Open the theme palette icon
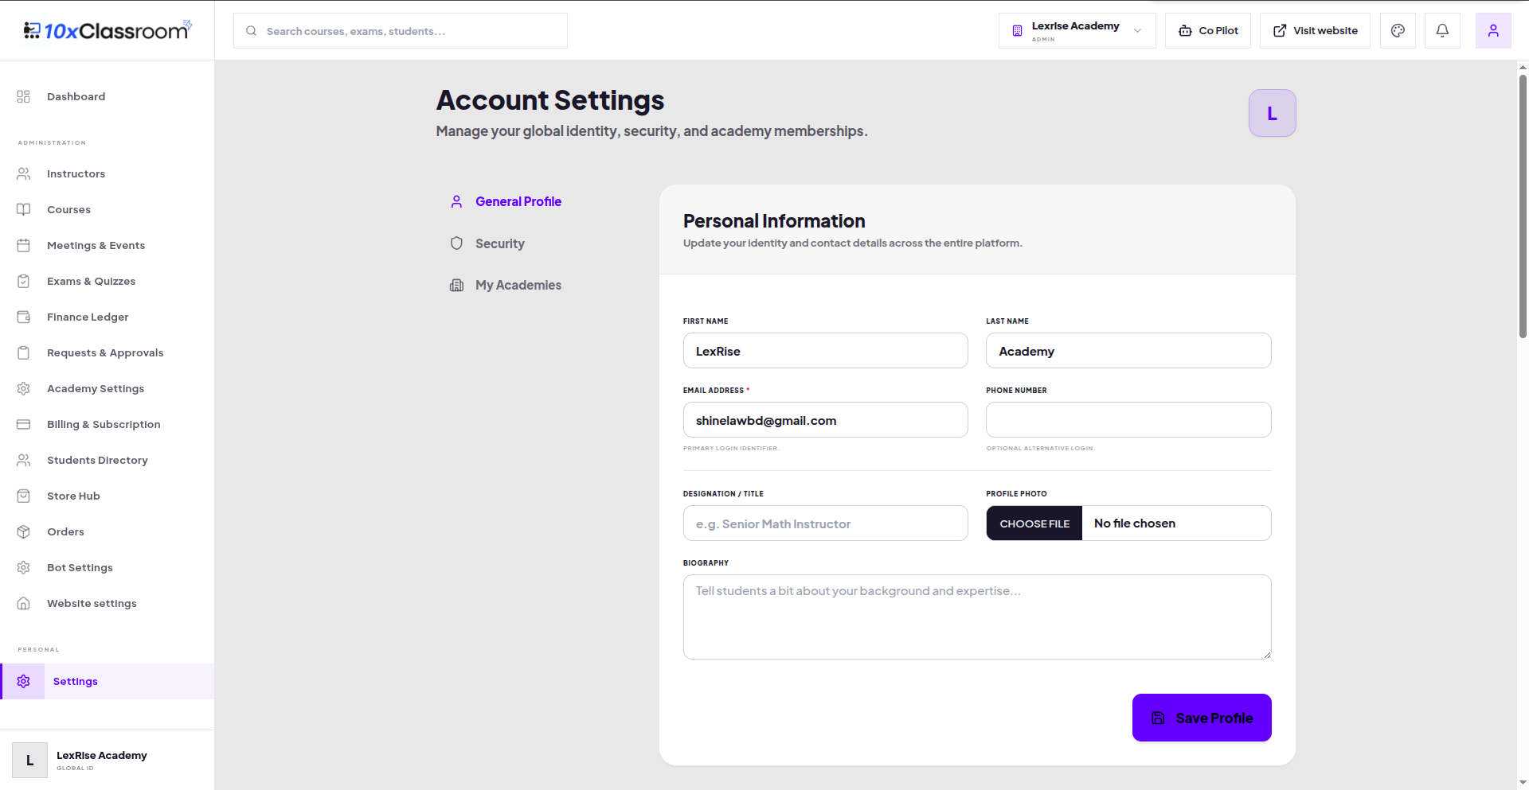The width and height of the screenshot is (1529, 790). pos(1398,30)
